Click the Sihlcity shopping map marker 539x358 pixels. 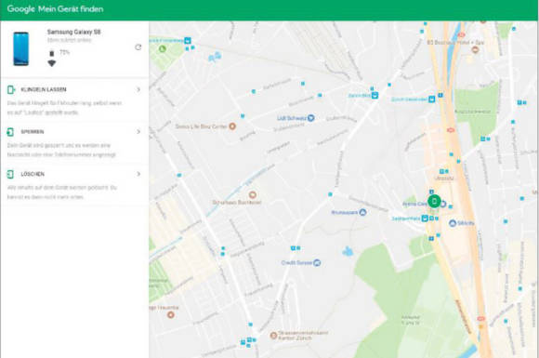pos(453,223)
